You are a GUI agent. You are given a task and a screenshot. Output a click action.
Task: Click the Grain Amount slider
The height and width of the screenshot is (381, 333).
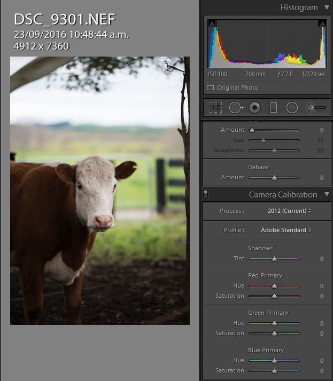point(274,130)
